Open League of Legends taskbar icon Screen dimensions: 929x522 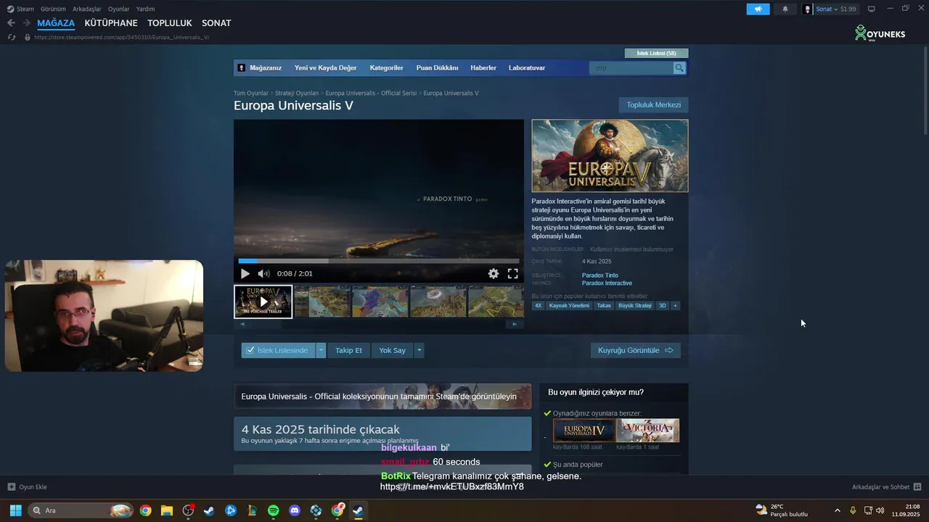(252, 510)
